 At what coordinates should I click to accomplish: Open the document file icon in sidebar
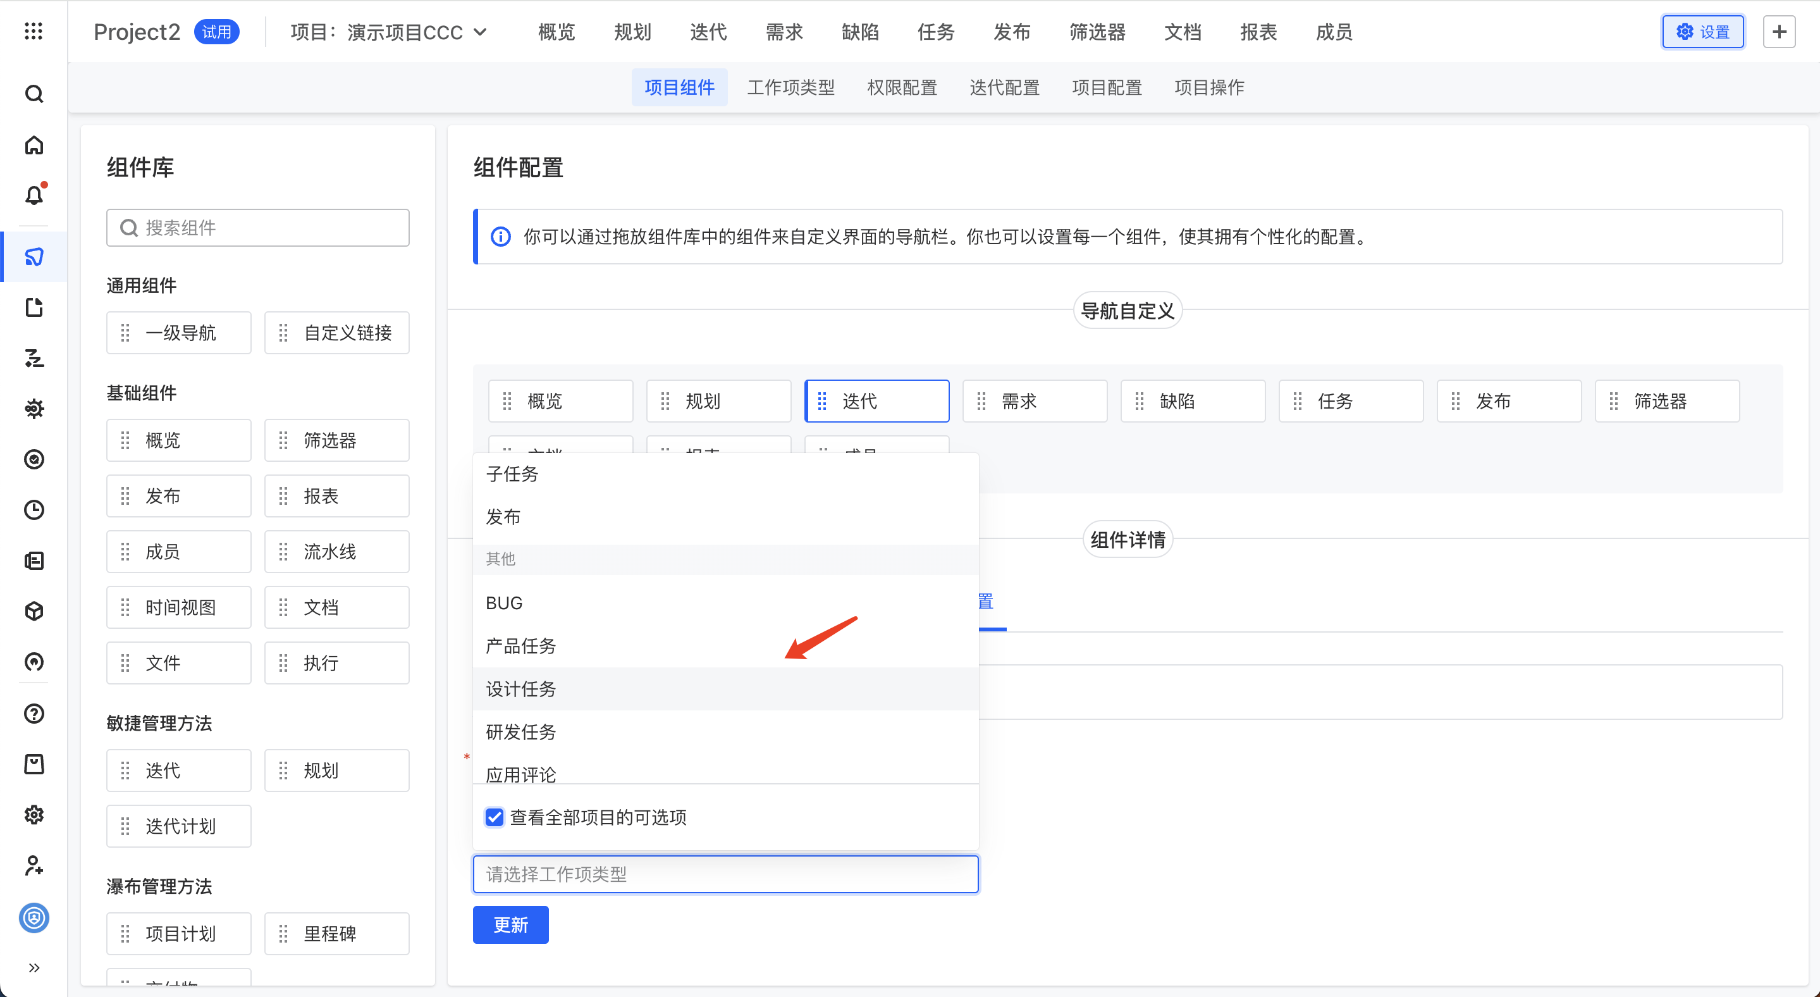point(34,307)
